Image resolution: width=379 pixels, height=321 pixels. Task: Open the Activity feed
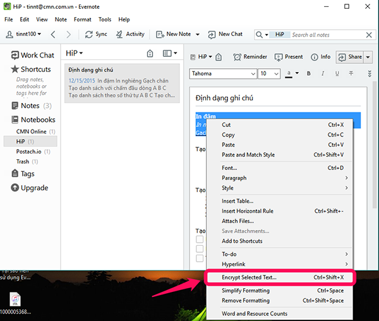coord(130,34)
